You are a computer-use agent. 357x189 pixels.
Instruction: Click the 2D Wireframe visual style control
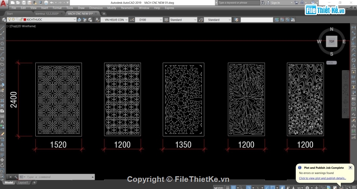point(26,26)
